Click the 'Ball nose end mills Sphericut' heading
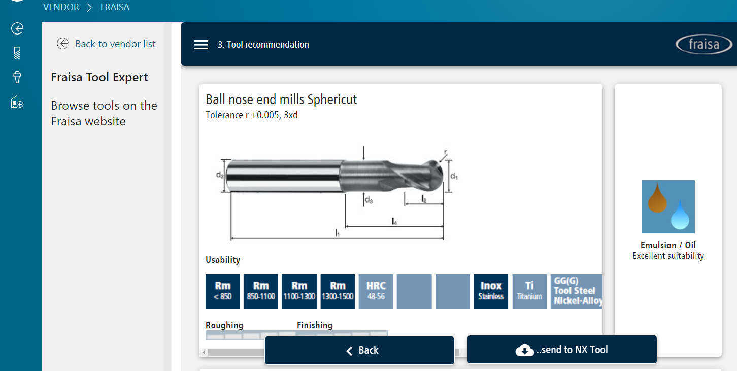Viewport: 737px width, 371px height. pyautogui.click(x=281, y=99)
